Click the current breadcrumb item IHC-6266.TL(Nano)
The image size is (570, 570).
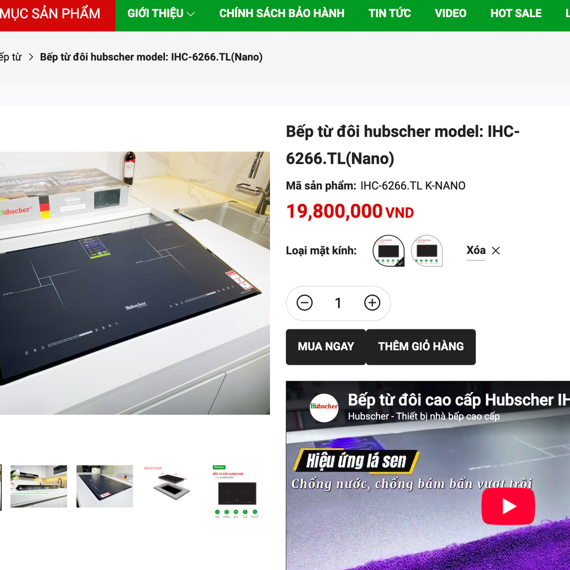[x=151, y=57]
